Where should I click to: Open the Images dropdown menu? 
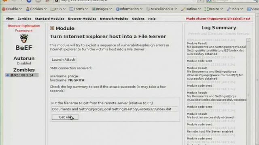102,9
